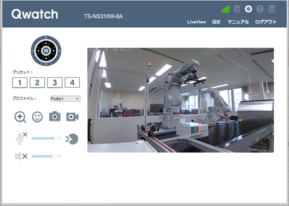
Task: Open the Profile1 dropdown
Action: click(65, 99)
